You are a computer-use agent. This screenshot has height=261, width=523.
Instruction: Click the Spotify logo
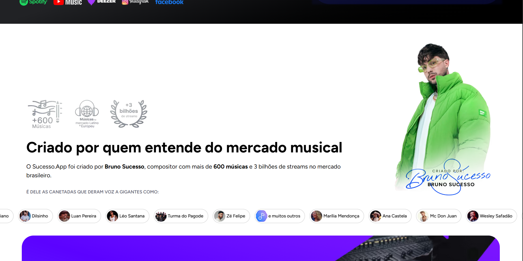pyautogui.click(x=33, y=2)
